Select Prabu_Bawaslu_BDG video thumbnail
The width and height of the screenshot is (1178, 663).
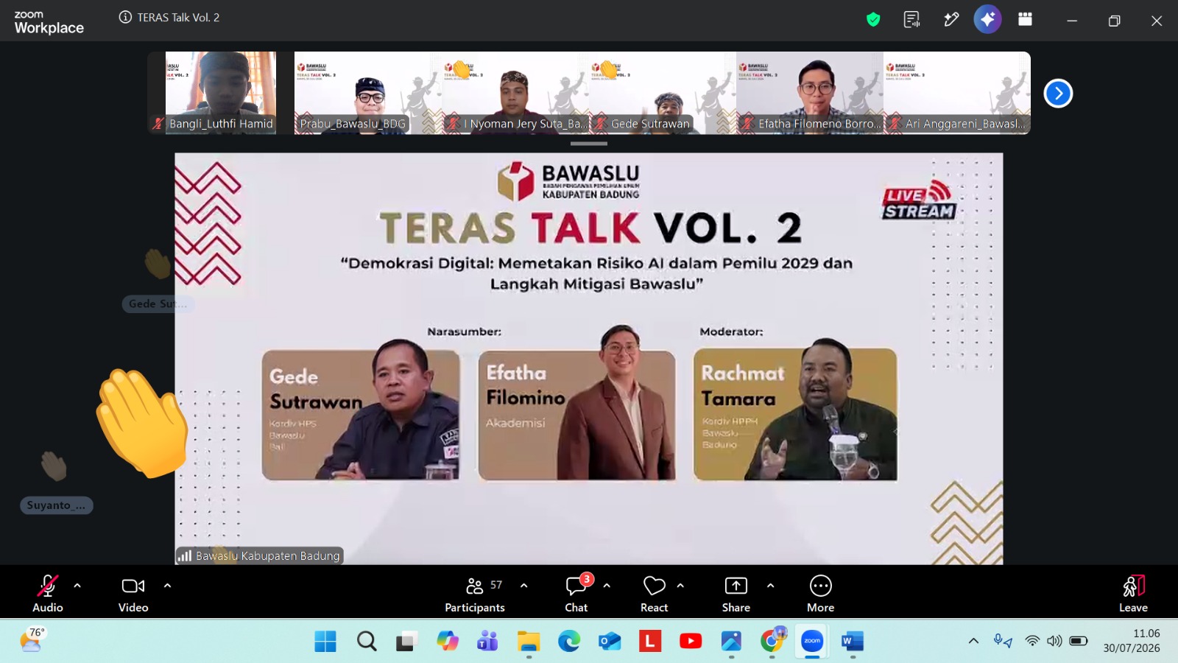pyautogui.click(x=368, y=93)
